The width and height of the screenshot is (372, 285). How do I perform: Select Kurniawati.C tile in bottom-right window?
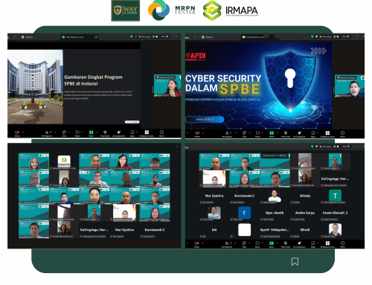coord(244,196)
